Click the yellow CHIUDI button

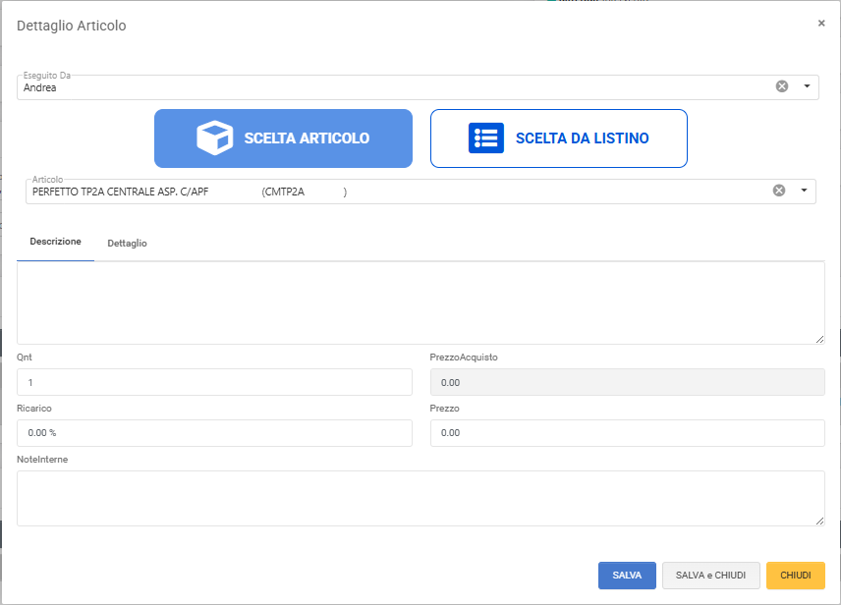tap(796, 576)
